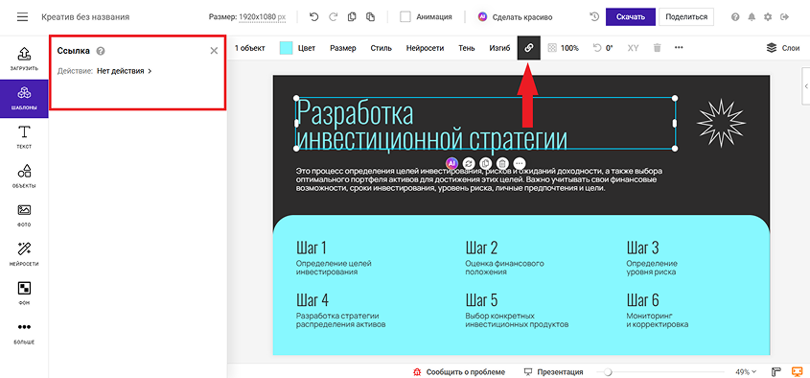Select the Шаблоны sidebar tab
The image size is (810, 378).
[x=24, y=98]
